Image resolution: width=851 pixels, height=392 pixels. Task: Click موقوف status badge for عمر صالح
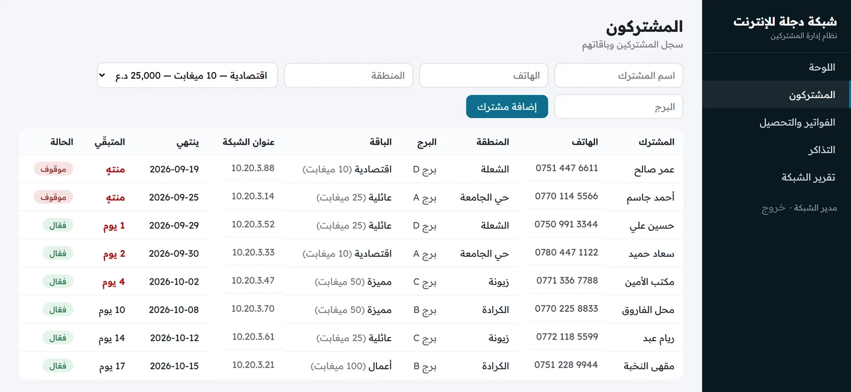click(54, 169)
